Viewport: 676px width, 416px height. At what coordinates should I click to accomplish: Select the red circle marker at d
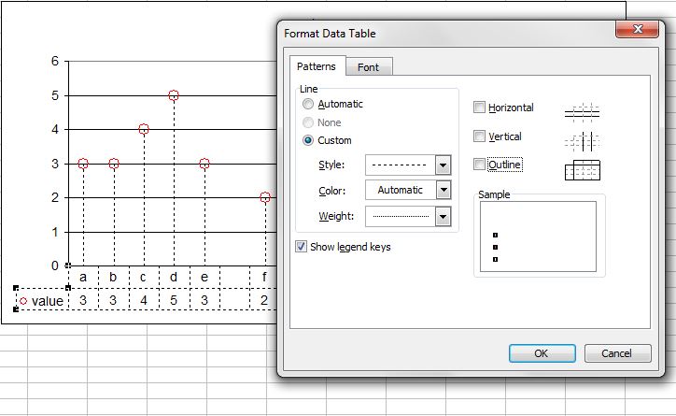[x=174, y=95]
